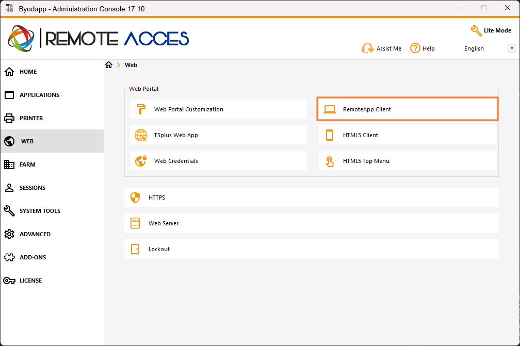This screenshot has width=520, height=346.
Task: Click the License key icon
Action: 9,281
